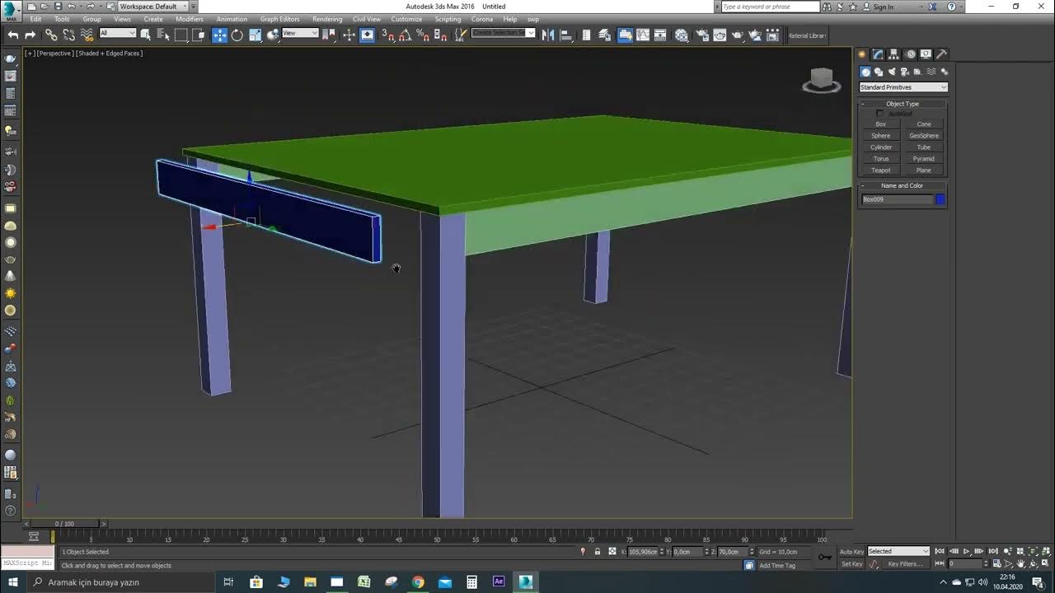Image resolution: width=1055 pixels, height=593 pixels.
Task: Open the Create Selection Set dropdown
Action: pyautogui.click(x=503, y=33)
